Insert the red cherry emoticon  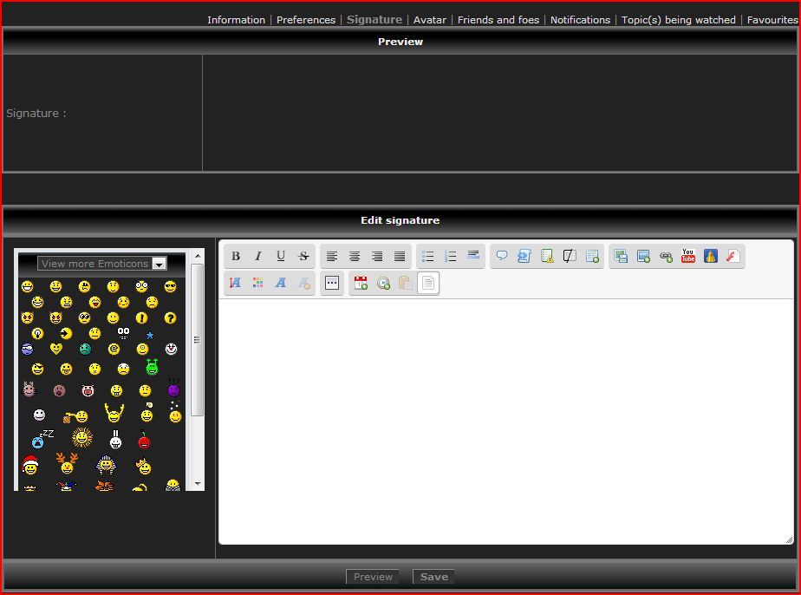point(145,439)
